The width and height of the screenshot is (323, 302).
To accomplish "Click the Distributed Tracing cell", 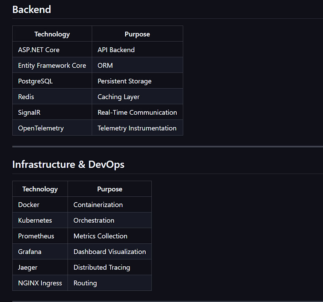I will (x=109, y=267).
